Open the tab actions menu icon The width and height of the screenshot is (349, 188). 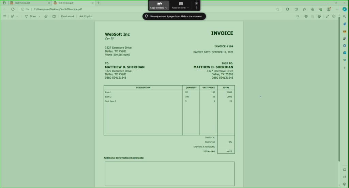tap(4, 3)
